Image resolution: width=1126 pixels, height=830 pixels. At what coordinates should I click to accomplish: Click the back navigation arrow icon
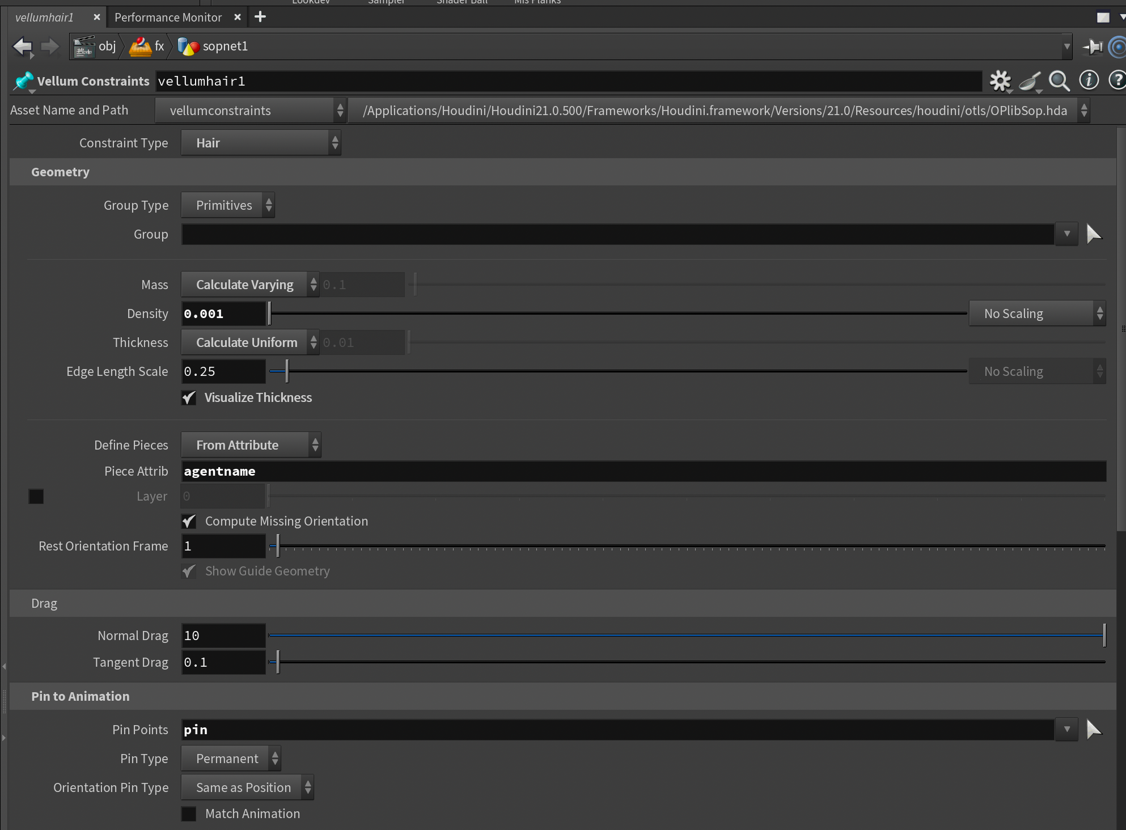(23, 46)
